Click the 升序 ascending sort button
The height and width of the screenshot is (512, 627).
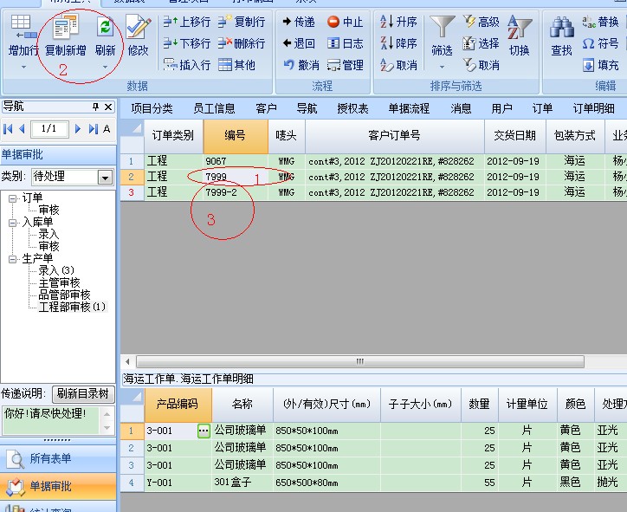pos(398,22)
